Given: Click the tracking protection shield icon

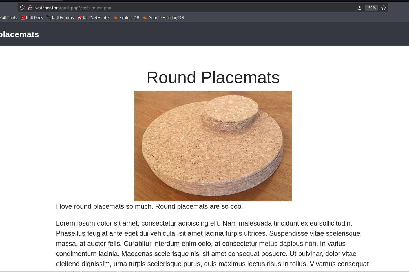Looking at the screenshot, I should [x=22, y=8].
